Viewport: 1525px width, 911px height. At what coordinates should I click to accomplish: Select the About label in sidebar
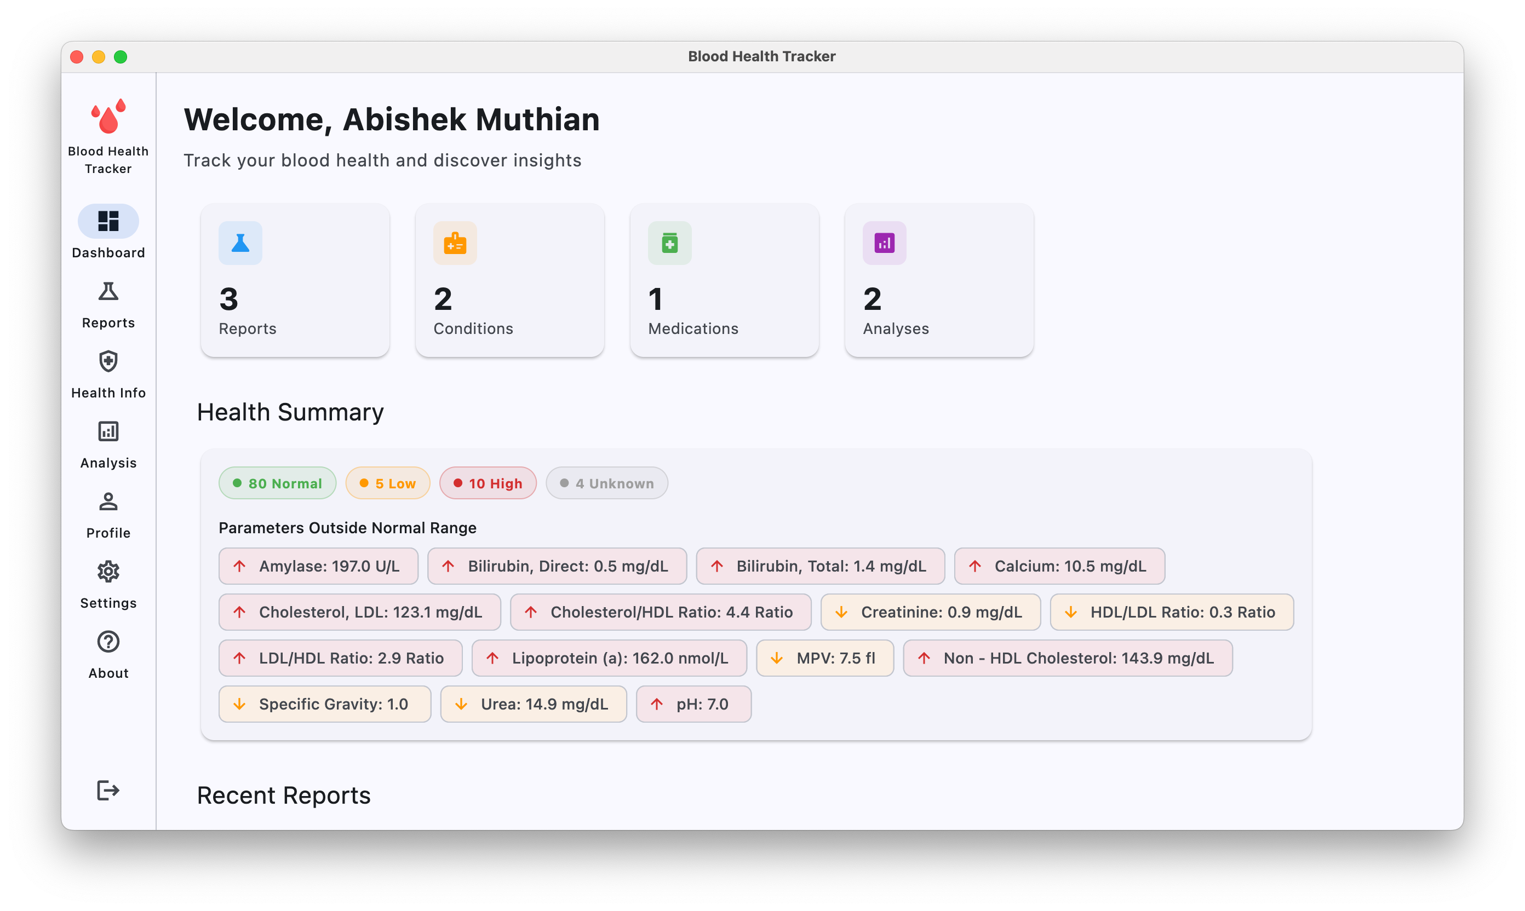coord(108,673)
